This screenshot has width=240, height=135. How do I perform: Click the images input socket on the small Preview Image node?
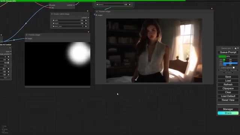click(x=26, y=39)
